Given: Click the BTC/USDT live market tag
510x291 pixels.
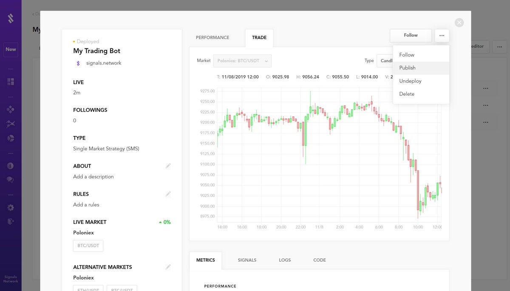Looking at the screenshot, I should click(x=88, y=246).
